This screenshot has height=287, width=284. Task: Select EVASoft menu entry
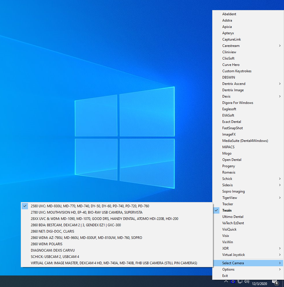pos(248,115)
